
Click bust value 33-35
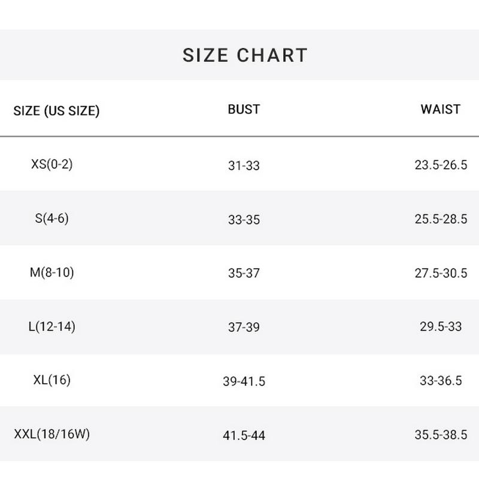click(x=244, y=220)
